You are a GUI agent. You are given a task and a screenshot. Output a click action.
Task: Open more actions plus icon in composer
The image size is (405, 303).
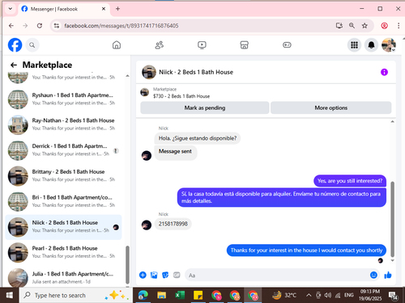(143, 275)
